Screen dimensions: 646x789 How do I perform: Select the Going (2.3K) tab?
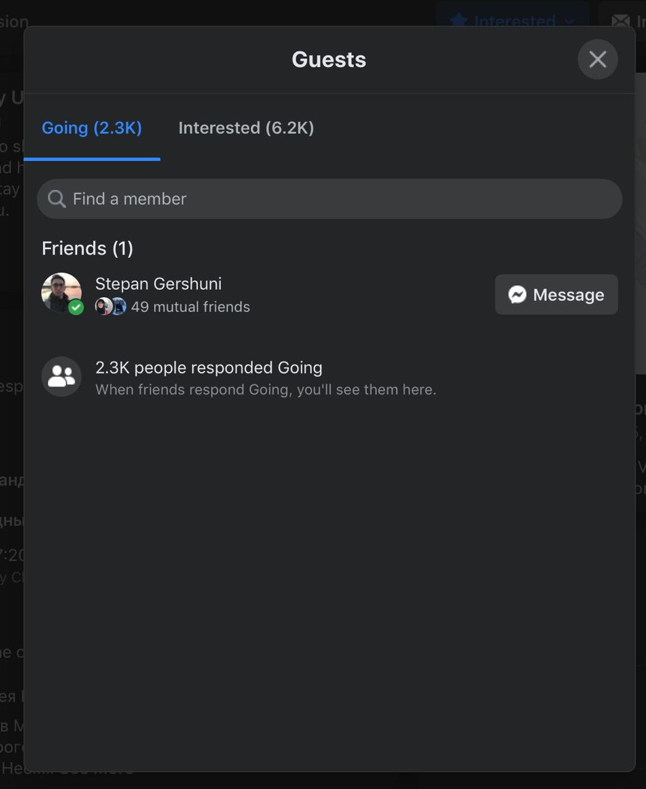92,128
